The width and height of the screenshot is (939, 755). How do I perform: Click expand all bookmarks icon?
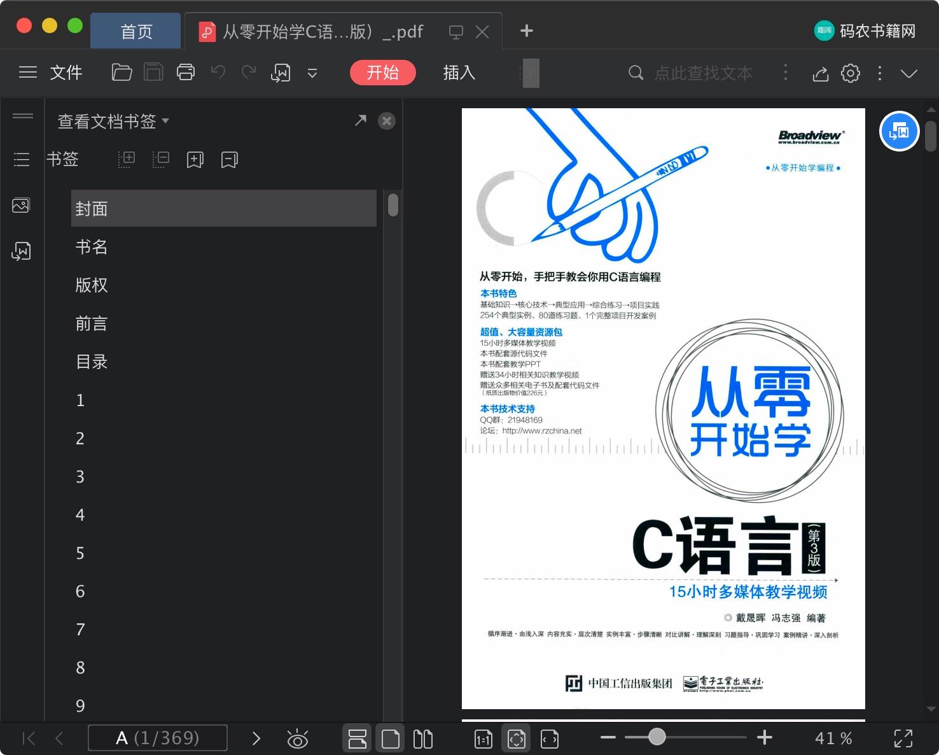click(x=127, y=159)
